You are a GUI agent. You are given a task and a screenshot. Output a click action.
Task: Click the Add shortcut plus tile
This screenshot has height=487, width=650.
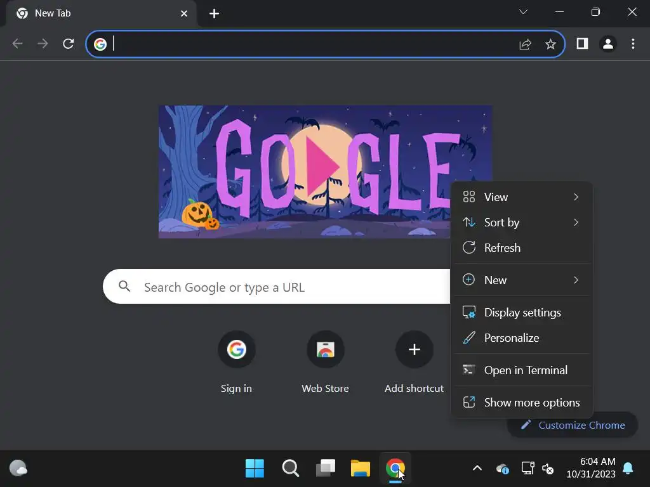[414, 362]
